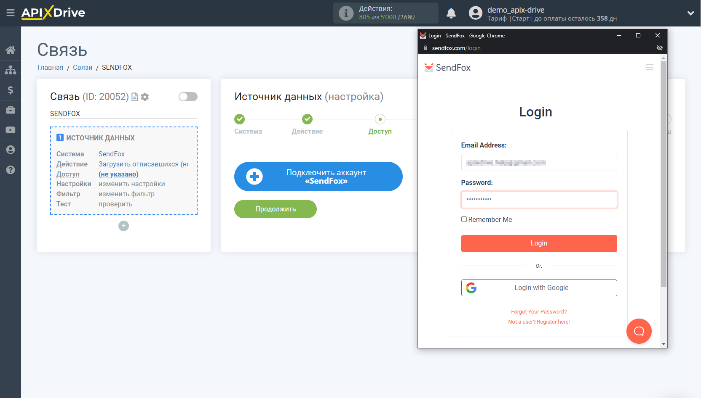The width and height of the screenshot is (701, 398).
Task: Check the Remember Me checkbox
Action: (x=464, y=219)
